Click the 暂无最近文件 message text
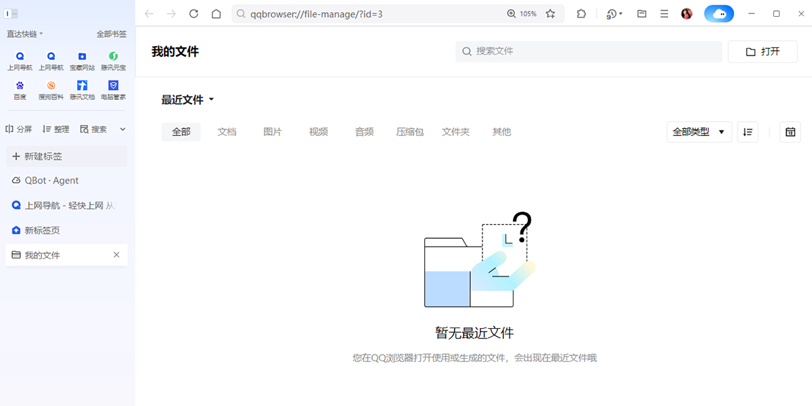The height and width of the screenshot is (406, 812). point(474,333)
